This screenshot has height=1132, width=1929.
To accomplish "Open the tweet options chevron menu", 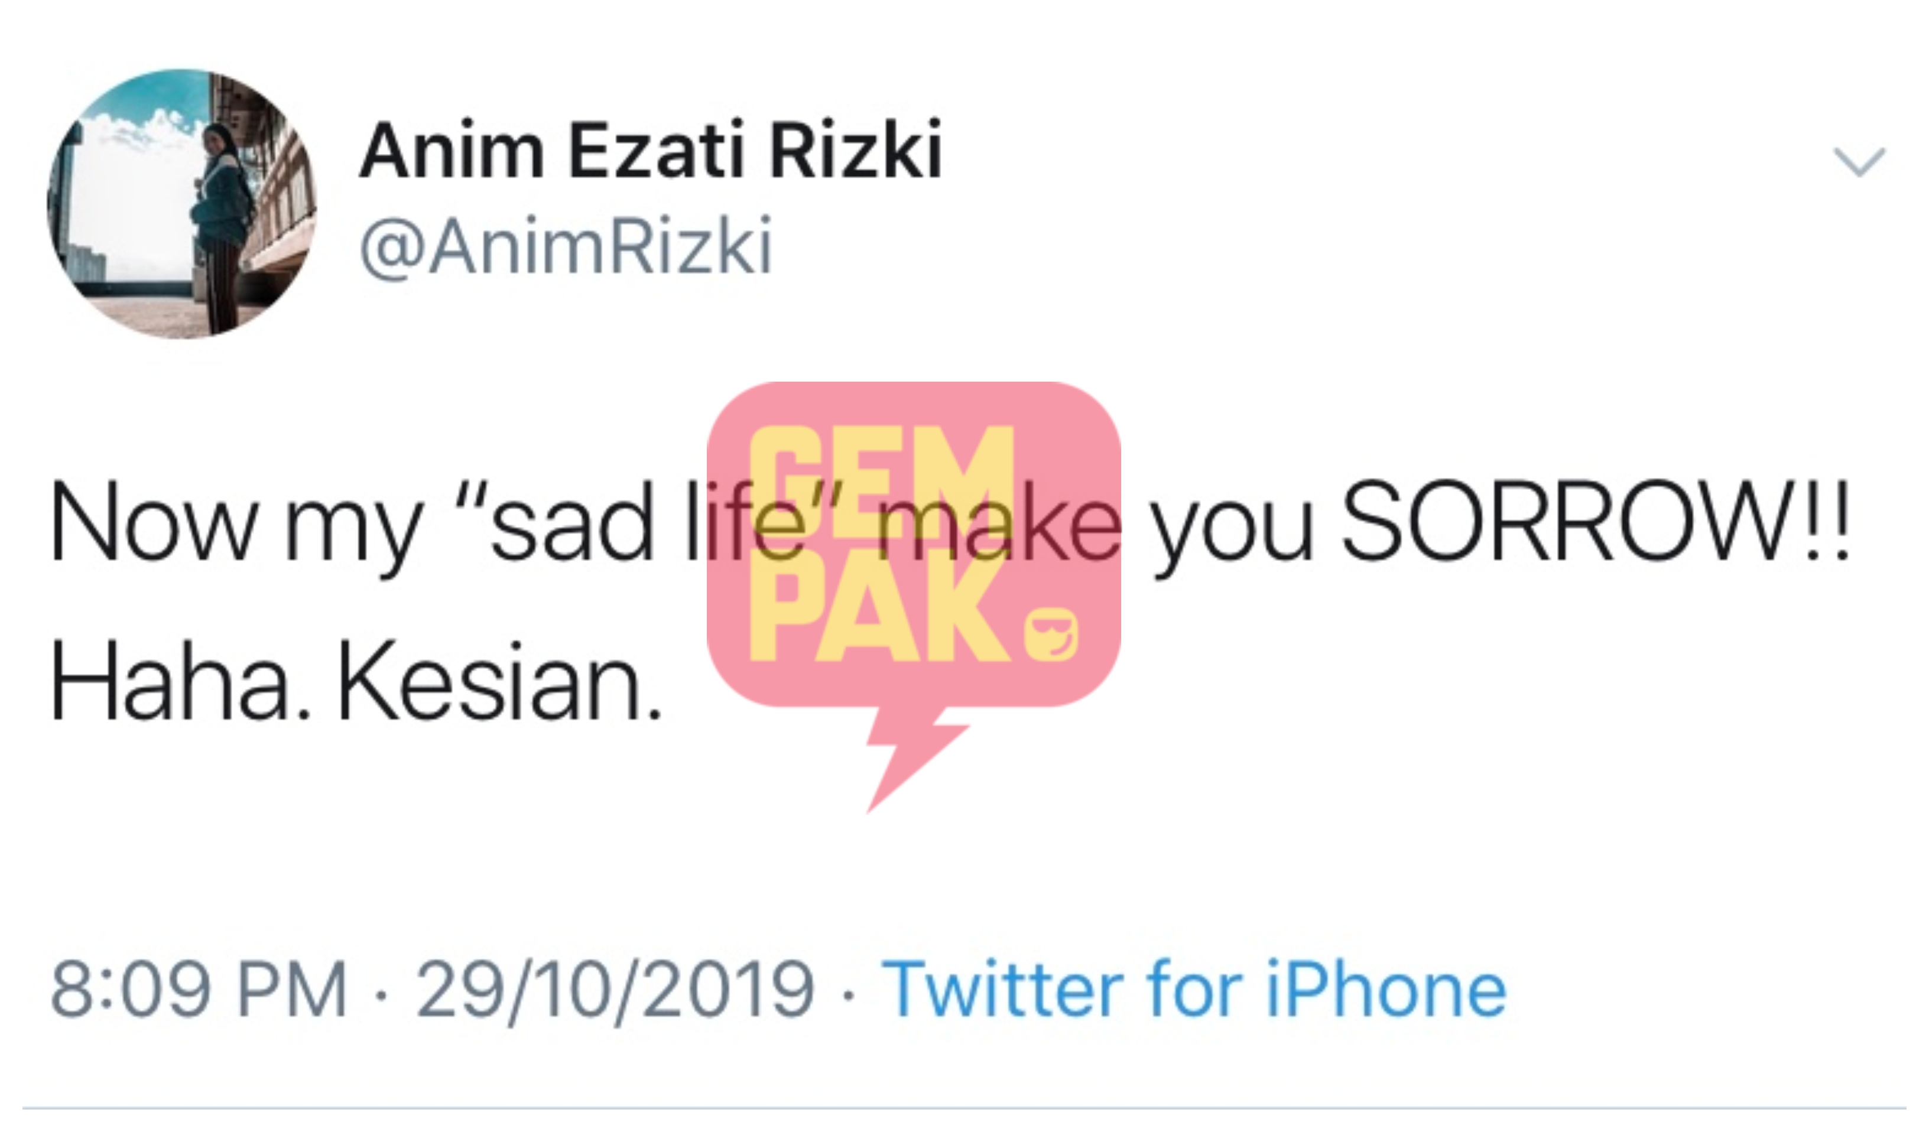I will (x=1859, y=162).
